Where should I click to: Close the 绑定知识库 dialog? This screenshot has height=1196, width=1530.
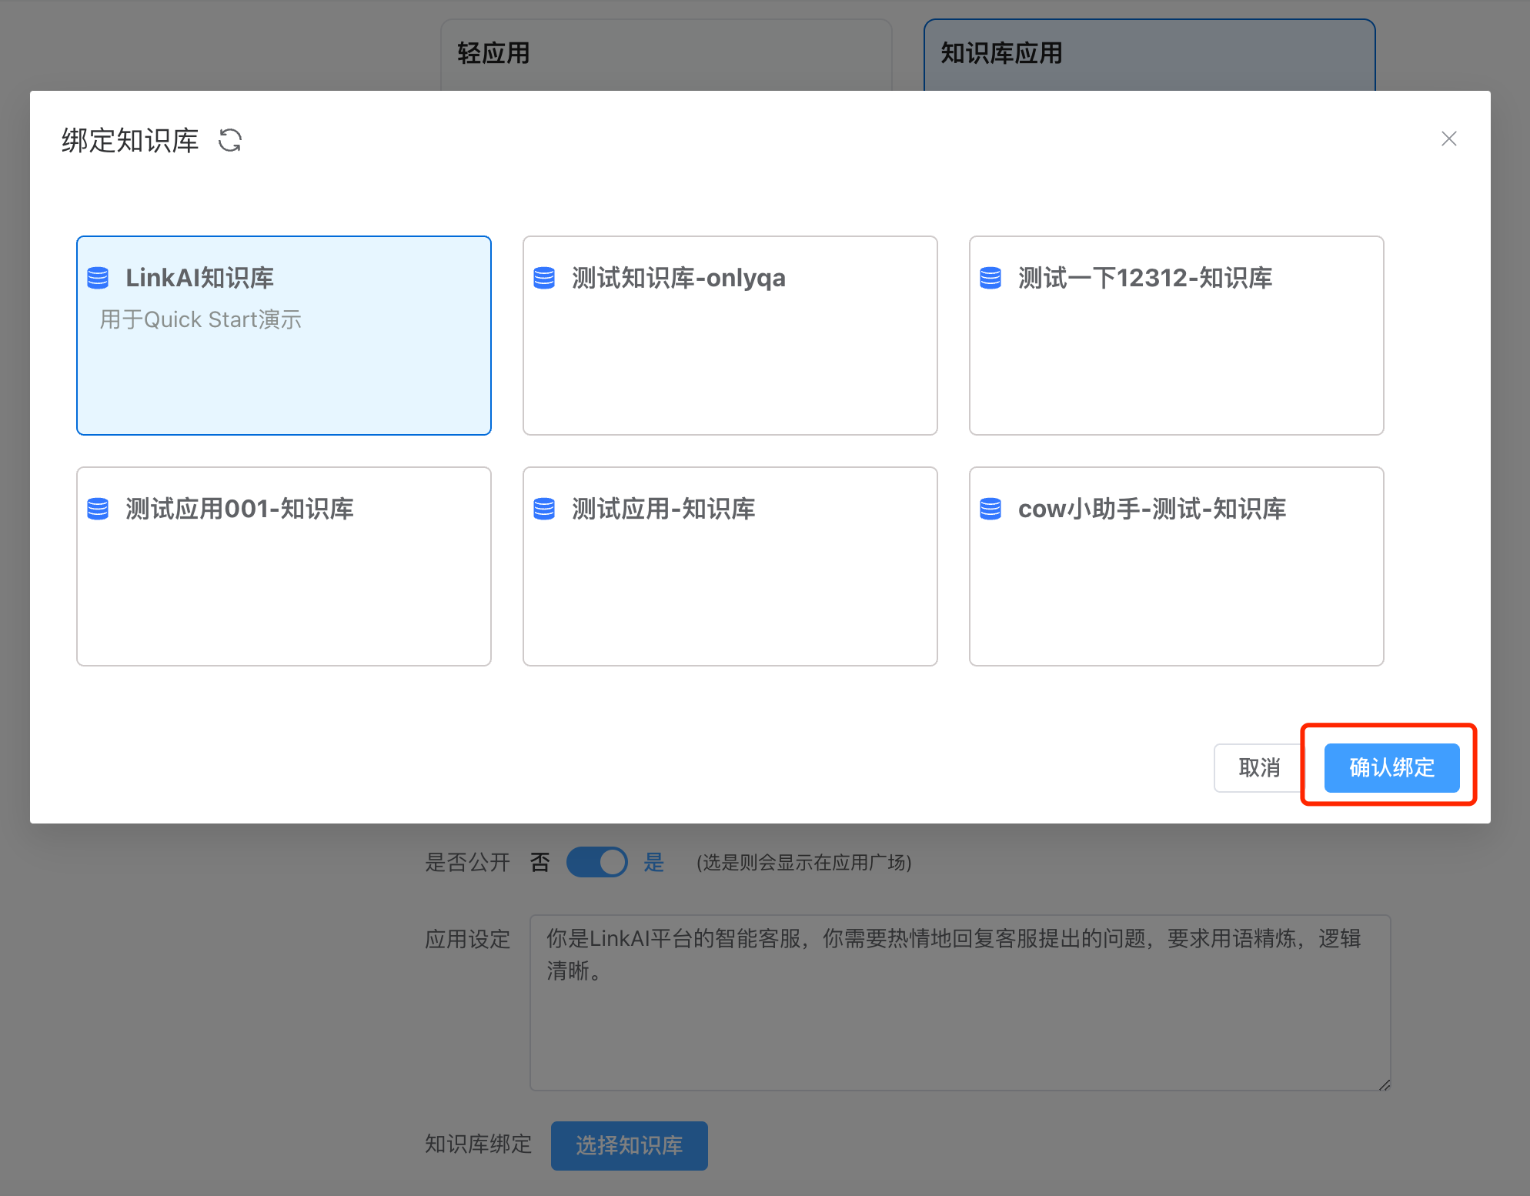click(1448, 139)
